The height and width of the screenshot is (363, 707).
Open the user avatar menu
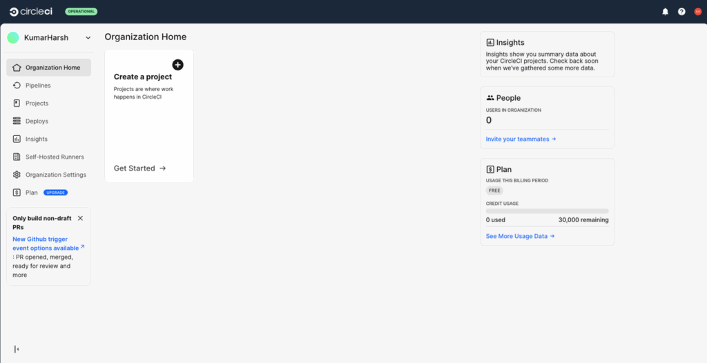697,12
